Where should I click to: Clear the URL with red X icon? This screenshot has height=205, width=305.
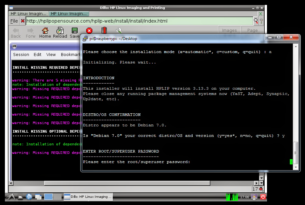click(23, 21)
